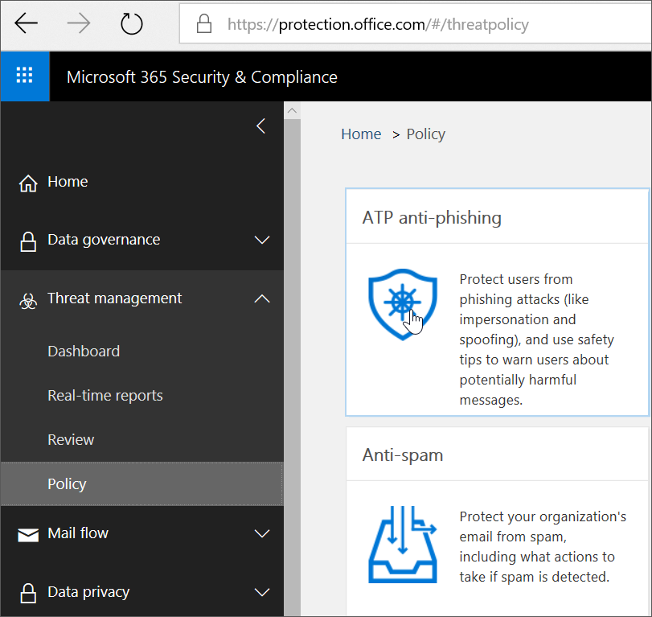Click the Mail flow envelope icon
Viewport: 652px width, 617px height.
[28, 535]
